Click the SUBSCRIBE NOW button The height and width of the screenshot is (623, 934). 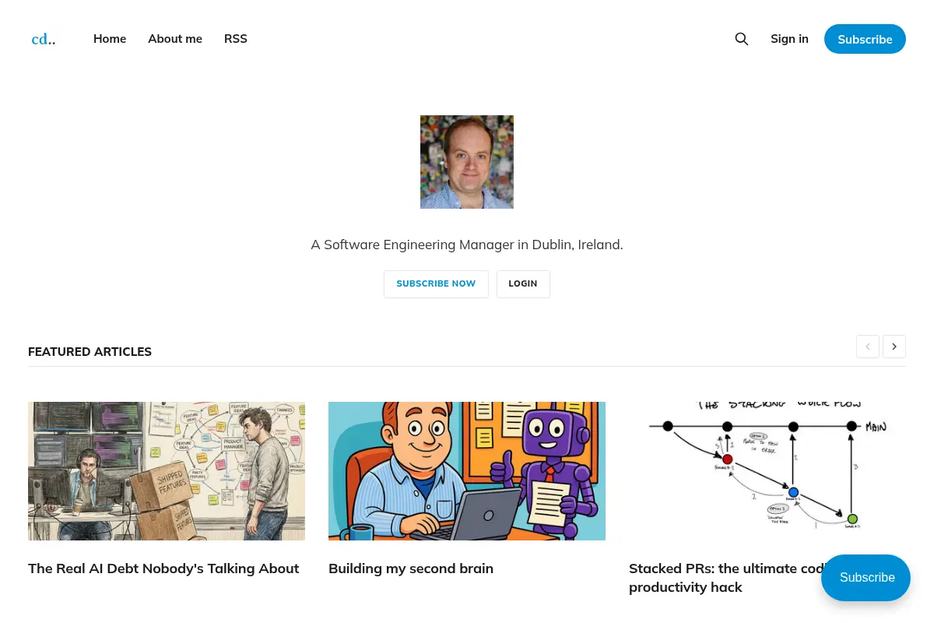[x=436, y=283]
